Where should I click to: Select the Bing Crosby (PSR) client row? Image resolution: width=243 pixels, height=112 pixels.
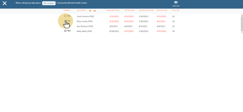85,22
